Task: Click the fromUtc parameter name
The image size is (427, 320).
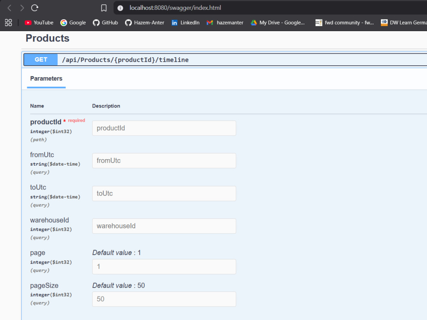Action: (x=42, y=155)
